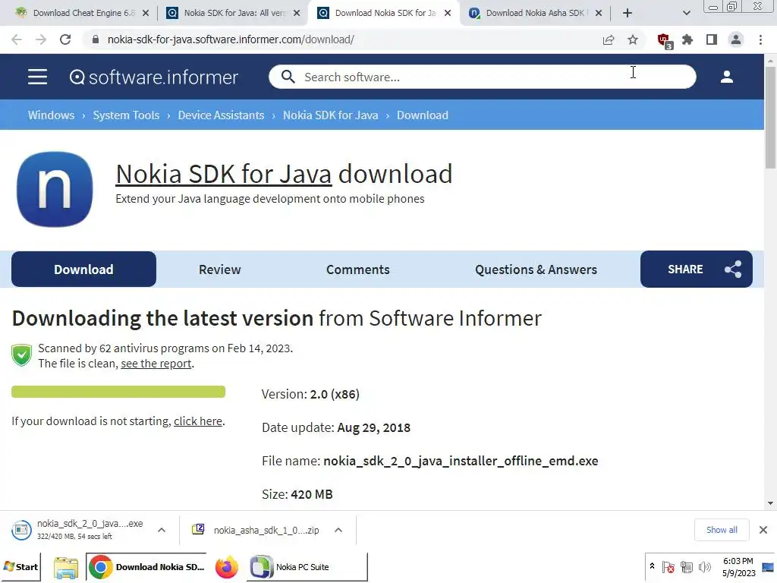
Task: Click the page vertical scrollbar thumb
Action: point(770,118)
